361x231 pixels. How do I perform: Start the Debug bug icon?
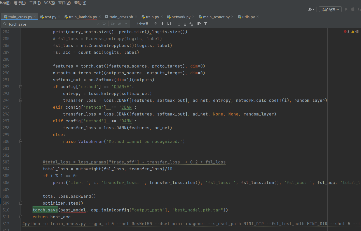353,9
